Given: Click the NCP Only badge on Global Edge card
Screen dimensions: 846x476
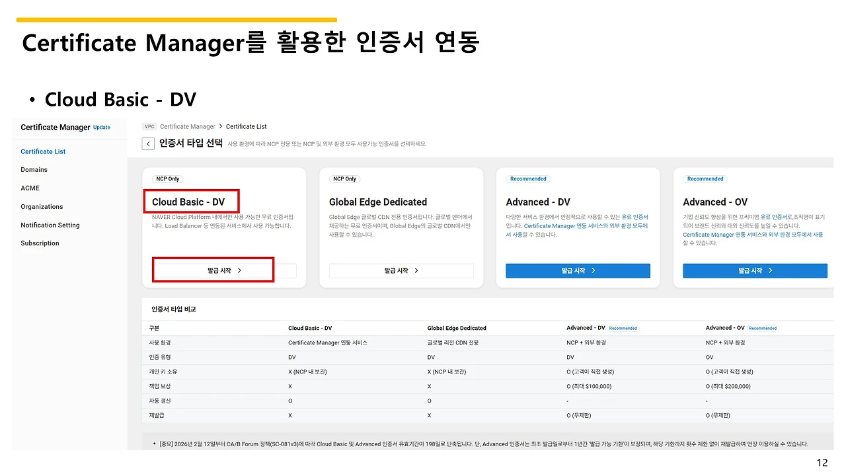Looking at the screenshot, I should tap(344, 178).
